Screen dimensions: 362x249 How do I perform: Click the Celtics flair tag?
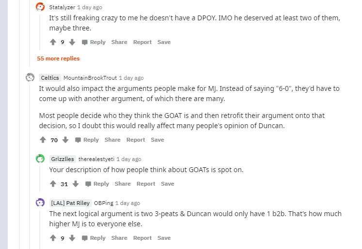coord(50,78)
